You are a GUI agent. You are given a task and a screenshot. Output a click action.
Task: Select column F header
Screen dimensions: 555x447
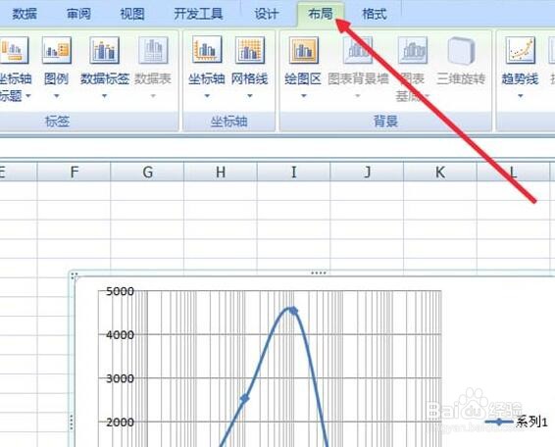[74, 172]
